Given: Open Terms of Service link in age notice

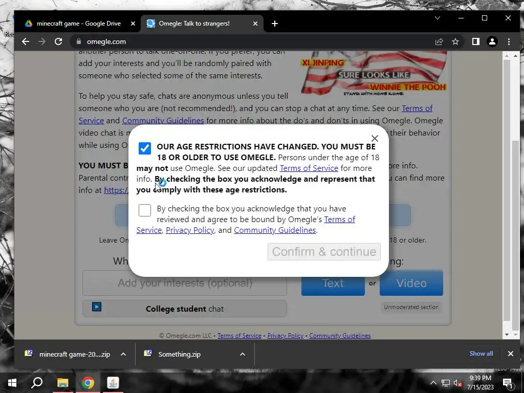Looking at the screenshot, I should point(309,168).
